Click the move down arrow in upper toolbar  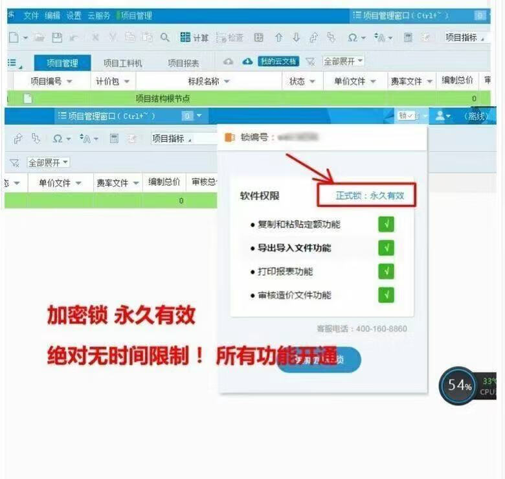pos(296,38)
